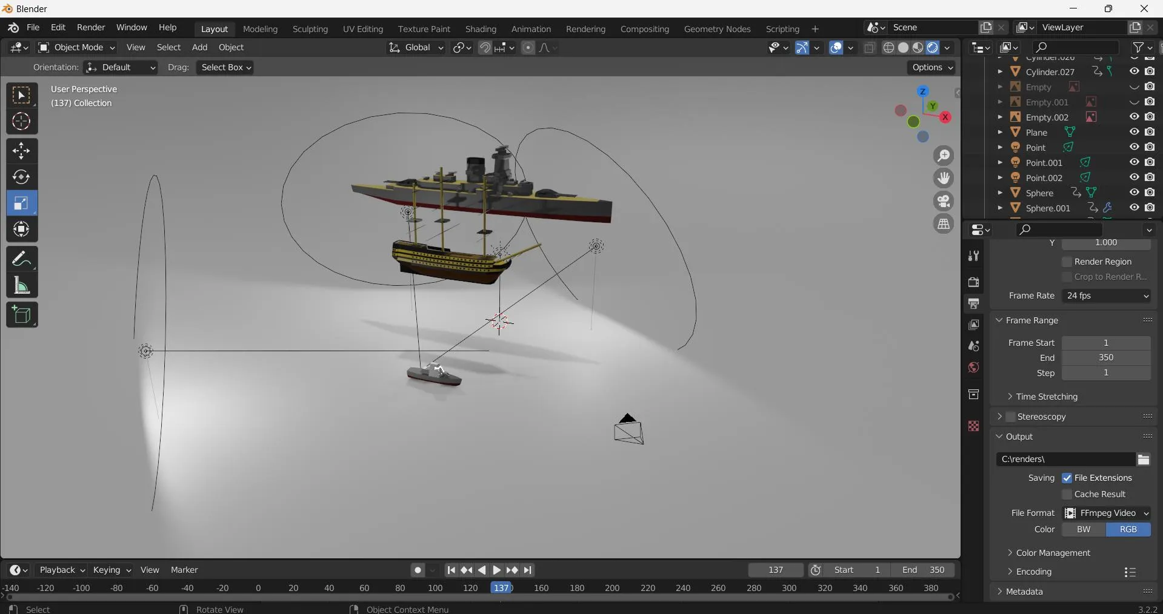Screen dimensions: 1163x614
Task: Enable the Render Region checkbox
Action: tap(1067, 262)
